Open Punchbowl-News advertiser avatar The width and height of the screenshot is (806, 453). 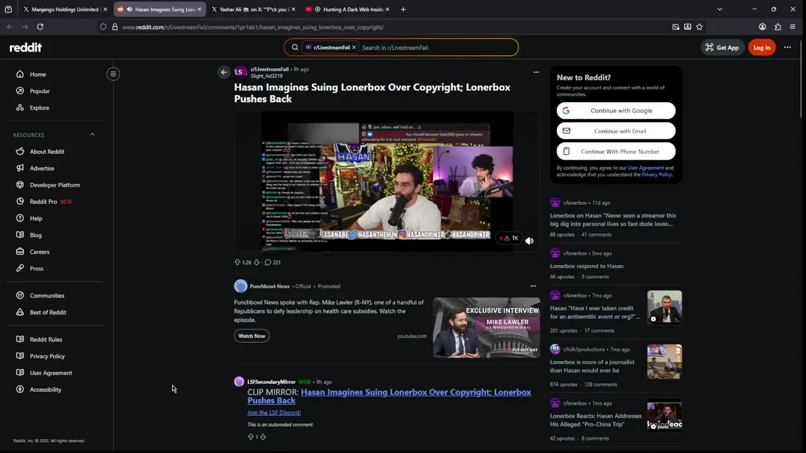click(241, 286)
